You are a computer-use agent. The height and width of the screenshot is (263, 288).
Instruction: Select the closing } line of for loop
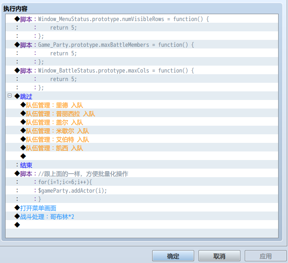pos(142,199)
